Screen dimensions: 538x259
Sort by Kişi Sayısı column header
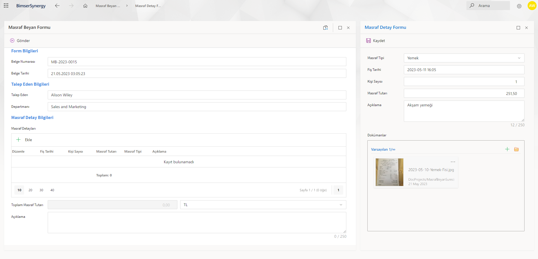click(75, 151)
